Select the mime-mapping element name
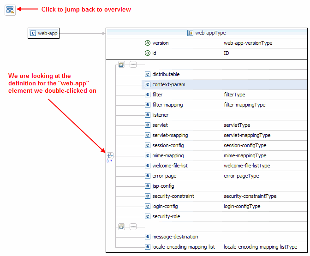Screen dimensions: 310x256 click(168, 155)
